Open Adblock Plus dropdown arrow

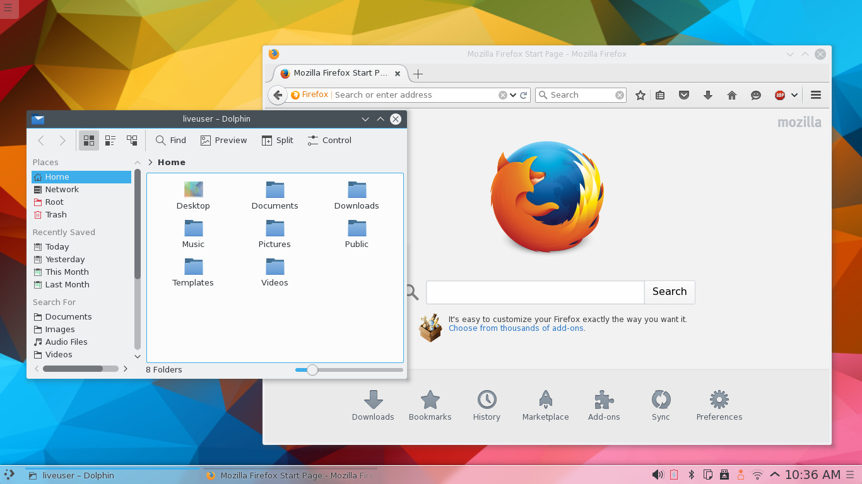click(x=794, y=95)
